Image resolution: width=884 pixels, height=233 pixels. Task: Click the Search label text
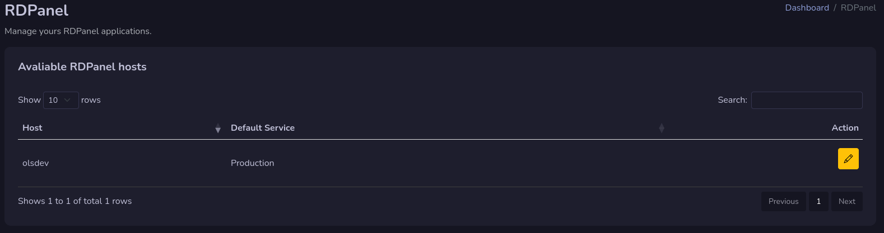[732, 100]
